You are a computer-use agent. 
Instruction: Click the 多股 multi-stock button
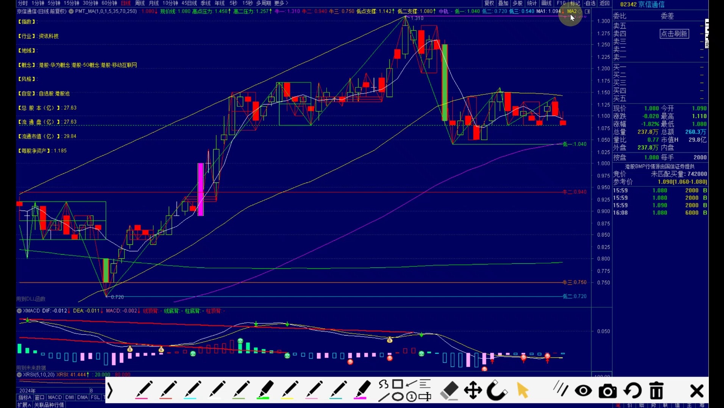tap(518, 3)
